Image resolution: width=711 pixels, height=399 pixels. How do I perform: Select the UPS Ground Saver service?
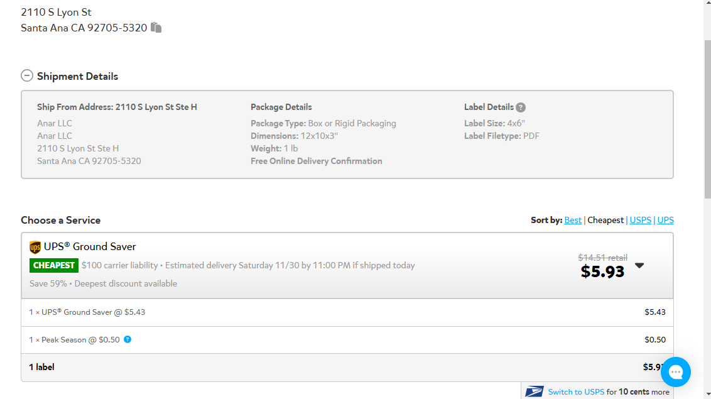pyautogui.click(x=347, y=266)
